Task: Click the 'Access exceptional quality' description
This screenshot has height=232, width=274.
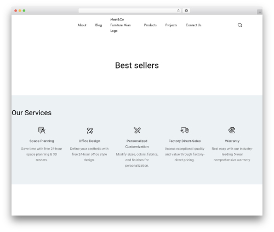Action: (x=185, y=154)
